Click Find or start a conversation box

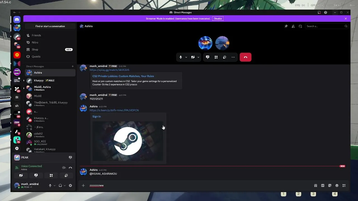50,26
